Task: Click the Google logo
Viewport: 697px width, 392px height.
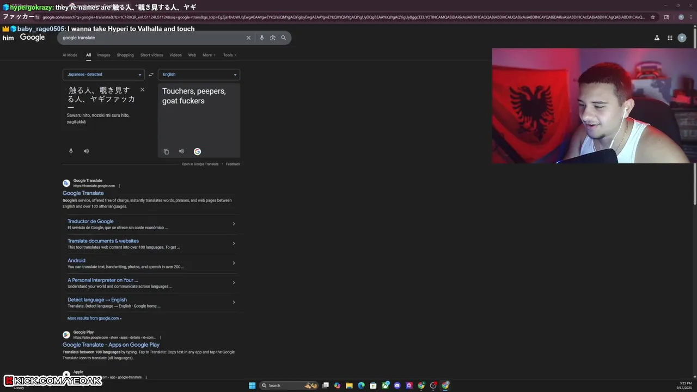Action: pos(32,38)
